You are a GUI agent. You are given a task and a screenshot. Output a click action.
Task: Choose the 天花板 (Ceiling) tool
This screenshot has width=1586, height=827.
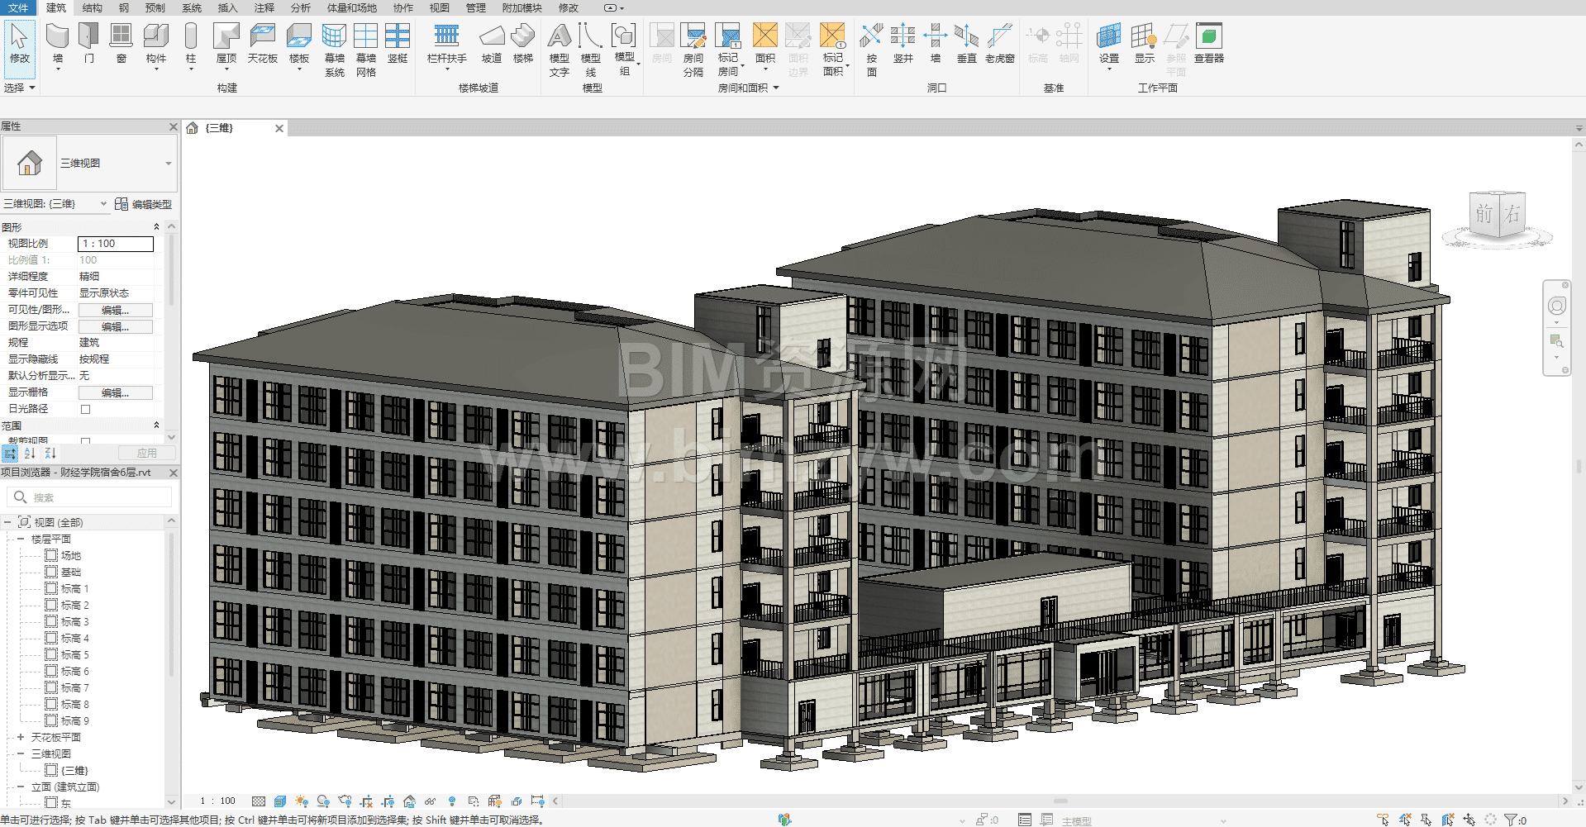tap(263, 43)
